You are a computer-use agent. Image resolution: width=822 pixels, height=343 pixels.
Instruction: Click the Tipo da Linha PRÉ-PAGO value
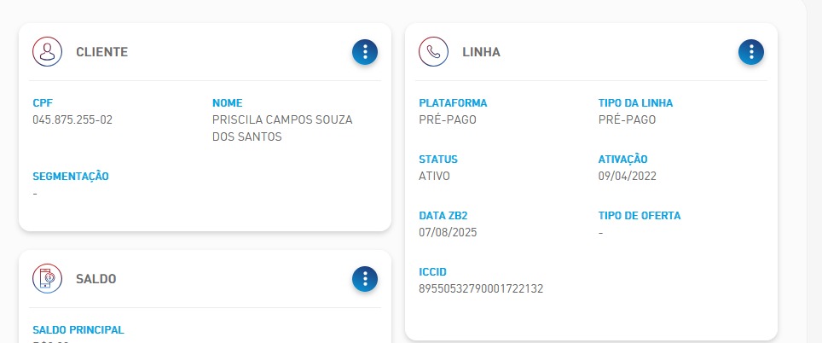point(627,119)
